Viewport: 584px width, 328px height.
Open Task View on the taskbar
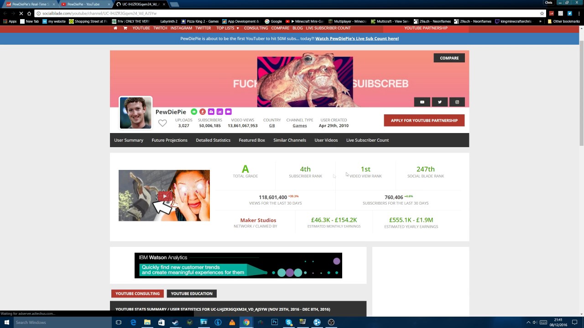tap(119, 322)
